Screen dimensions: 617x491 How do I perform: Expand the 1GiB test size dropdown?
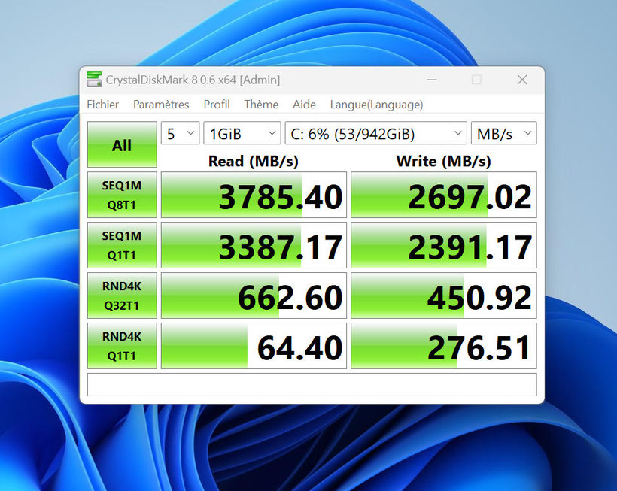(x=242, y=133)
